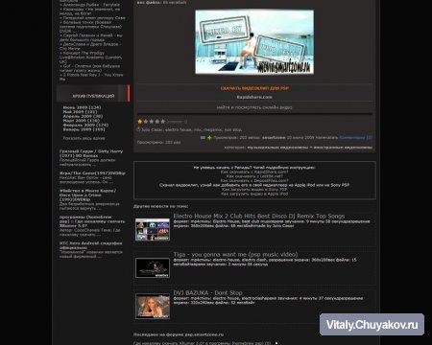Rate the video with the first gold star
432x345 pixels.
click(x=140, y=122)
